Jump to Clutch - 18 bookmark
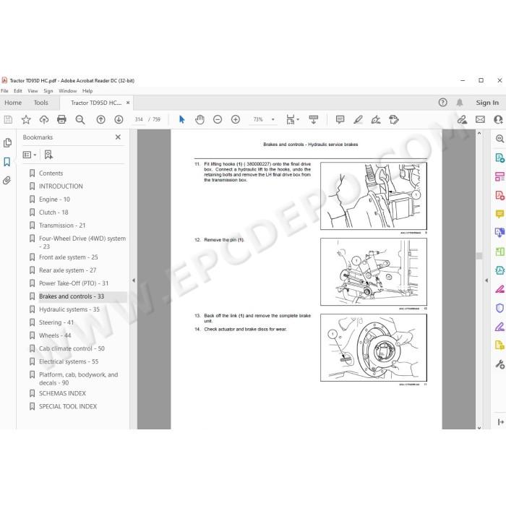506x506 pixels. [53, 213]
